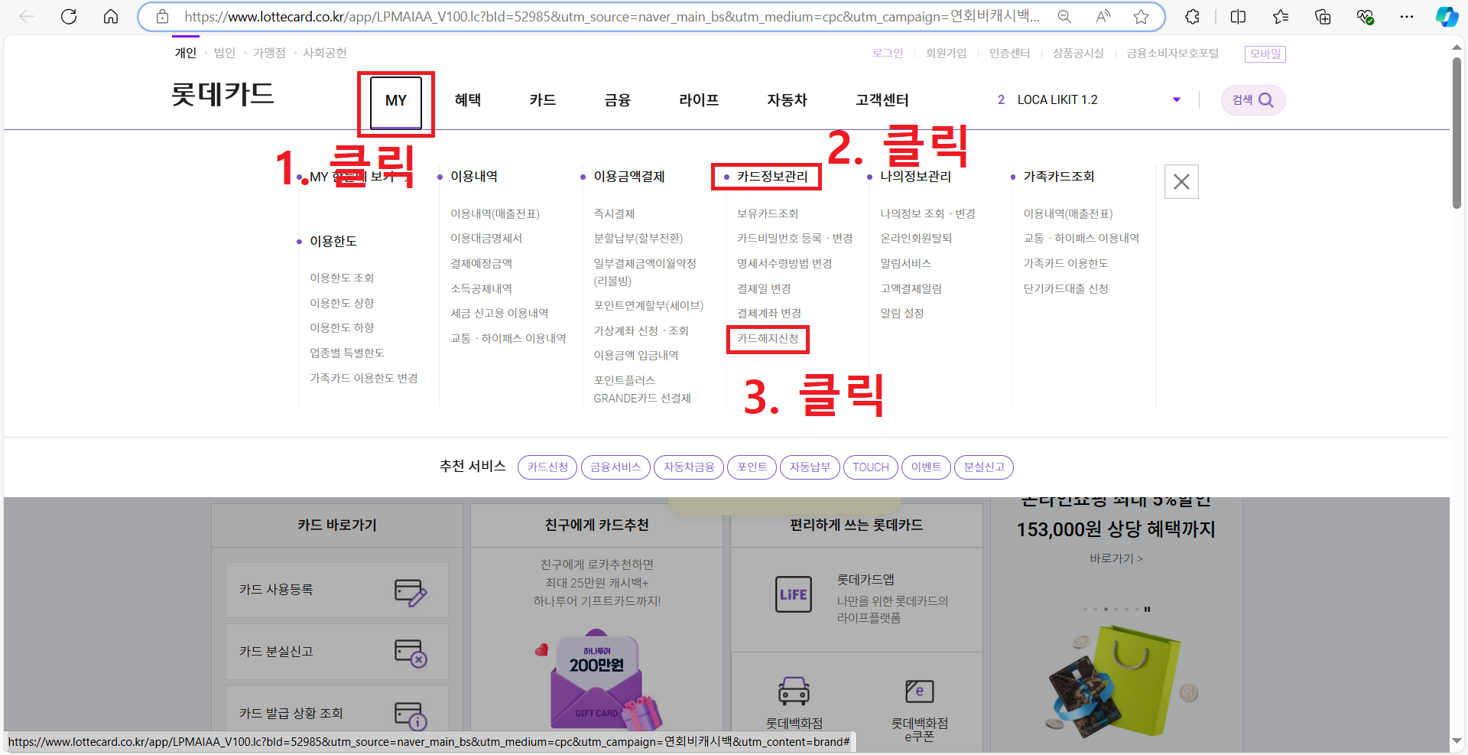Open the 금융소비자보호포털 link
Screen dimensions: 1468x755
point(1173,53)
